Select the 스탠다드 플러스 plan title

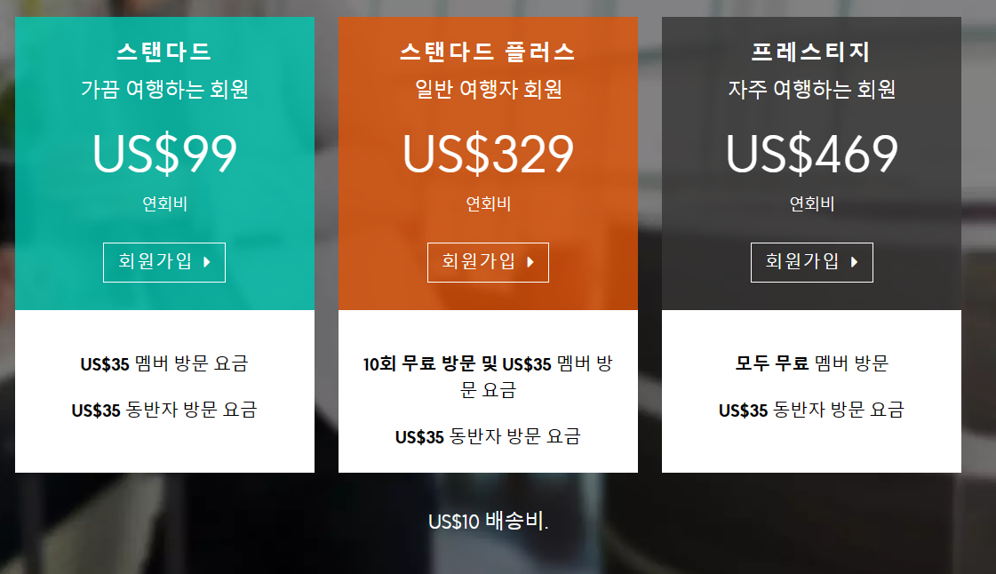[x=487, y=51]
